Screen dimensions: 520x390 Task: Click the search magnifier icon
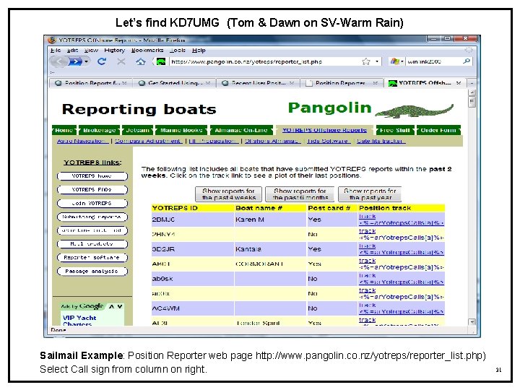click(467, 61)
